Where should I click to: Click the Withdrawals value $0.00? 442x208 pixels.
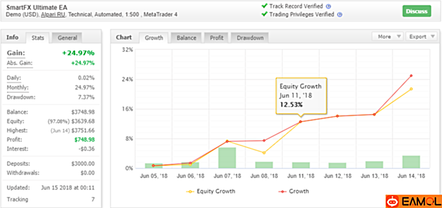[x=88, y=173]
